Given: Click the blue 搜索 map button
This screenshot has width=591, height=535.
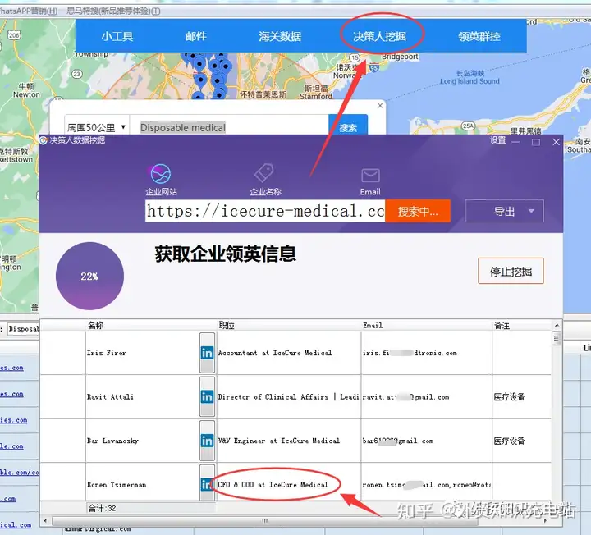Looking at the screenshot, I should pos(348,126).
